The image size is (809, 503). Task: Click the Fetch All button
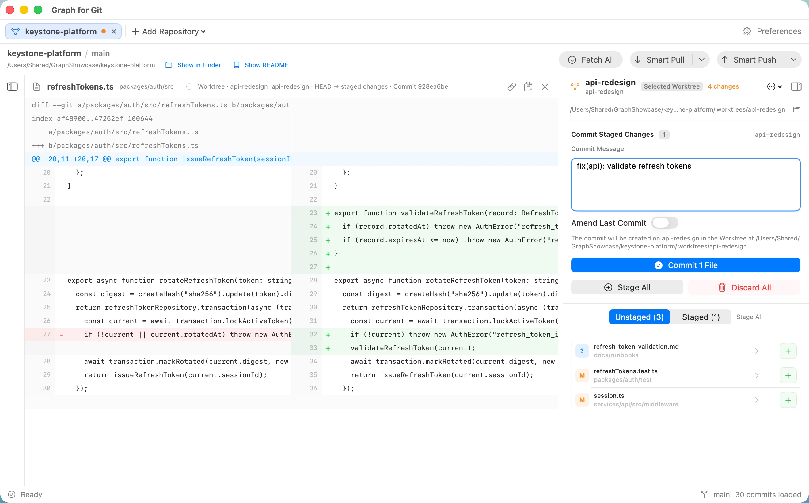point(591,60)
